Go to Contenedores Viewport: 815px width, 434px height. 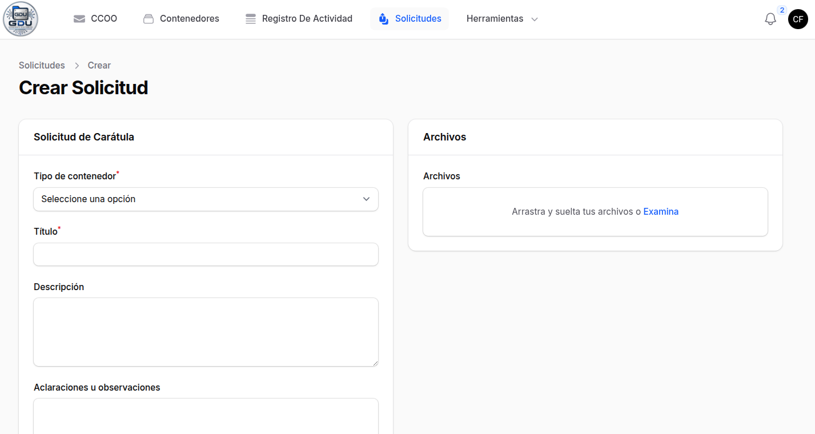[181, 19]
